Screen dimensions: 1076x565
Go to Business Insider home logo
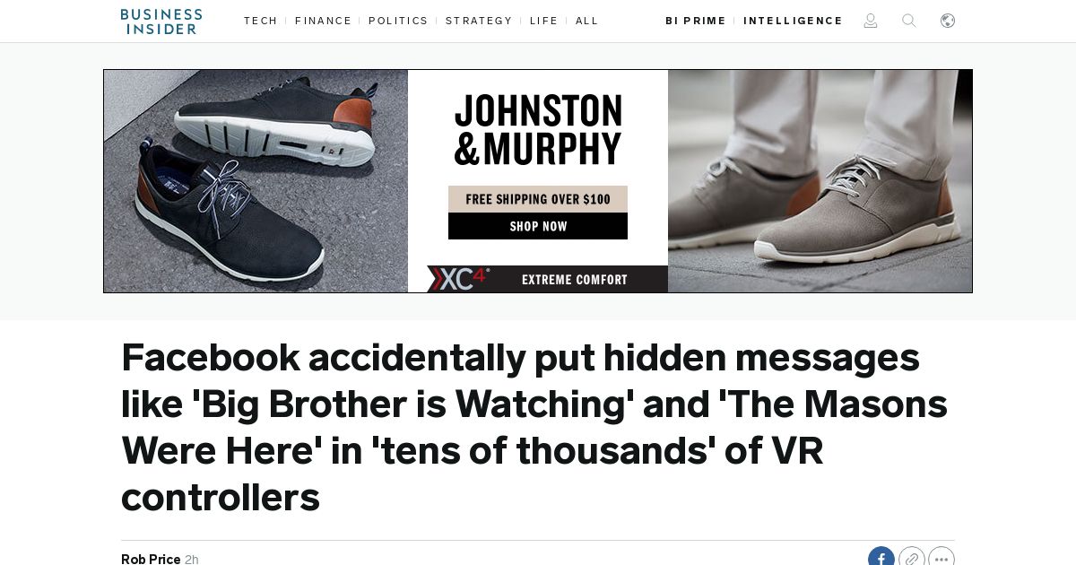[x=161, y=22]
